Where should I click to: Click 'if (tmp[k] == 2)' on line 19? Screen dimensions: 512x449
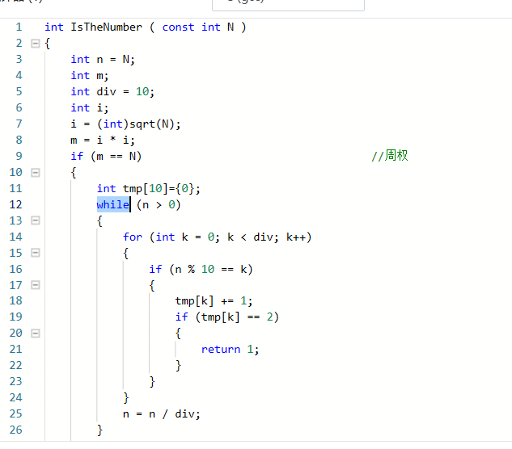pos(227,317)
